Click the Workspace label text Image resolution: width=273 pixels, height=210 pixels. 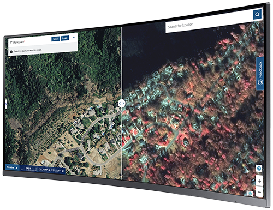tap(19, 42)
